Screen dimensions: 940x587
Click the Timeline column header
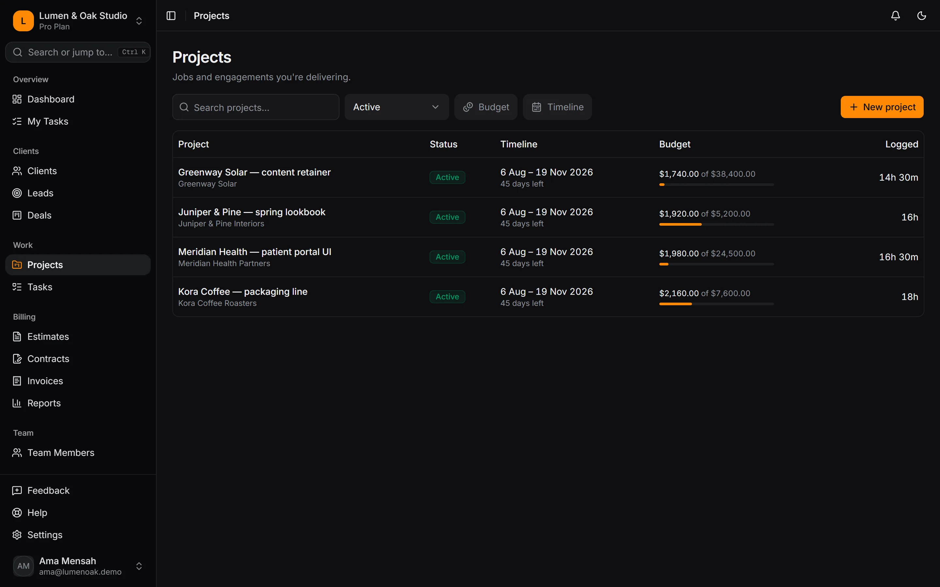519,144
